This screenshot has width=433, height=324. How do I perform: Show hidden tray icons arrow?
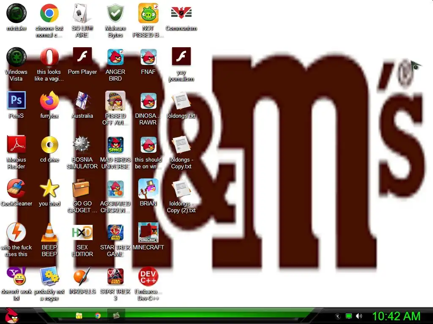[337, 316]
